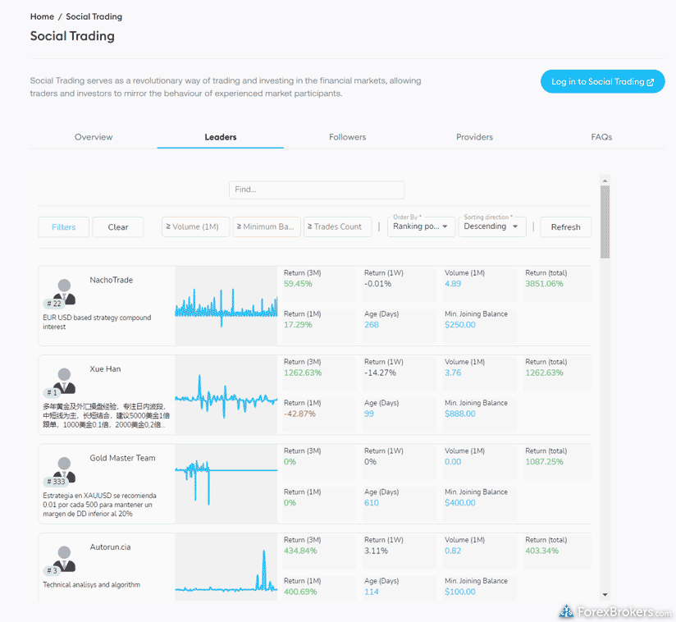The image size is (676, 622).
Task: Click the scrollbar down arrow
Action: coord(605,594)
